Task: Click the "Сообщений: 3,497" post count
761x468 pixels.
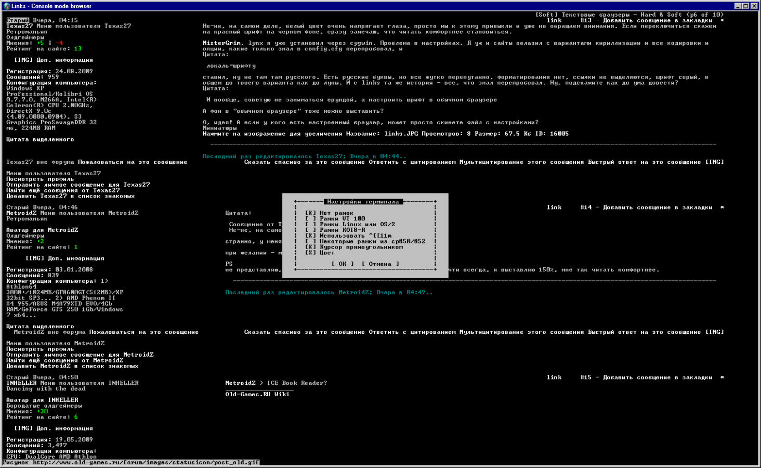Action: 36,446
